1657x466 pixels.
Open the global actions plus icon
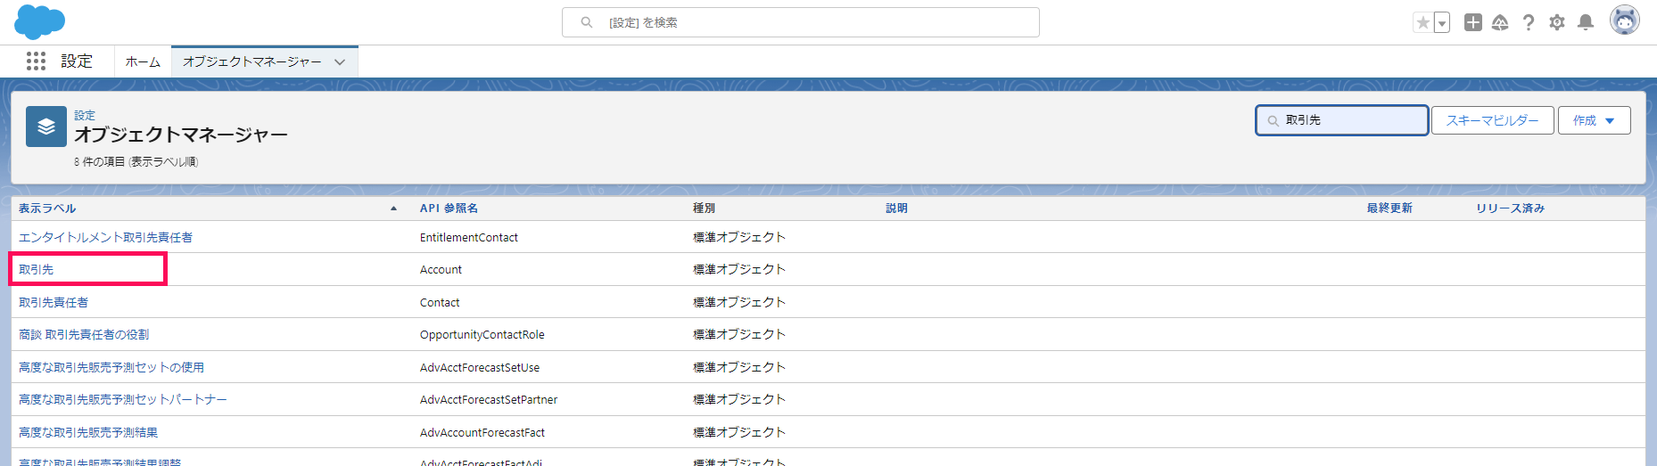(1473, 22)
